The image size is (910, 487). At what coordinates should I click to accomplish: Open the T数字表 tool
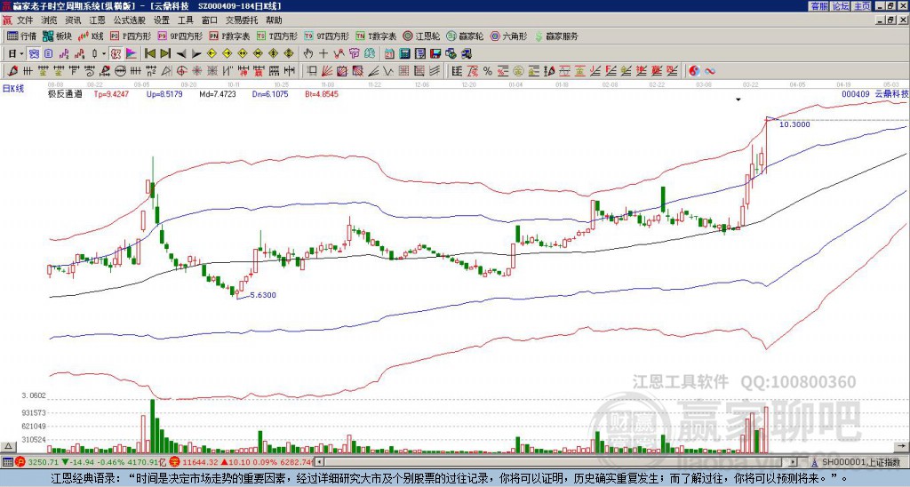(x=376, y=36)
